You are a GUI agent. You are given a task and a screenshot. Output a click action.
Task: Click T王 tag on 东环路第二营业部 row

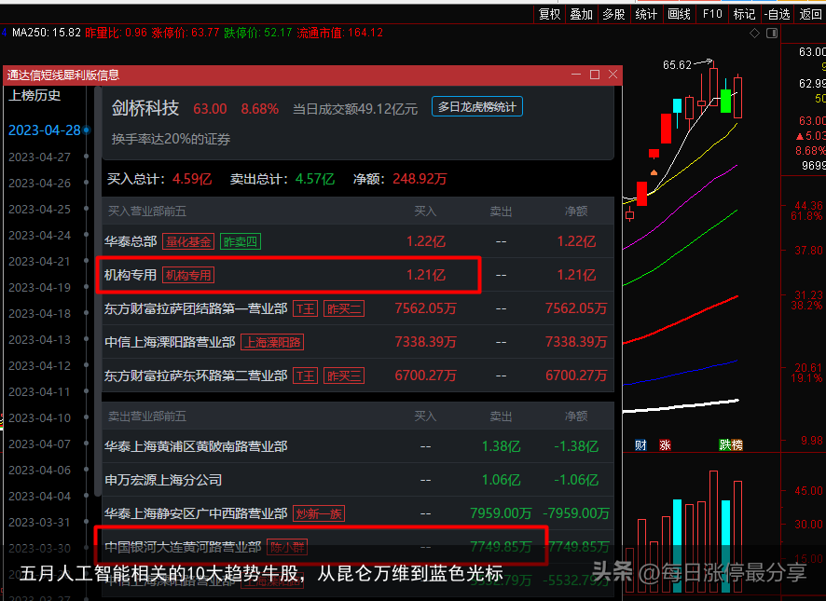(x=305, y=376)
